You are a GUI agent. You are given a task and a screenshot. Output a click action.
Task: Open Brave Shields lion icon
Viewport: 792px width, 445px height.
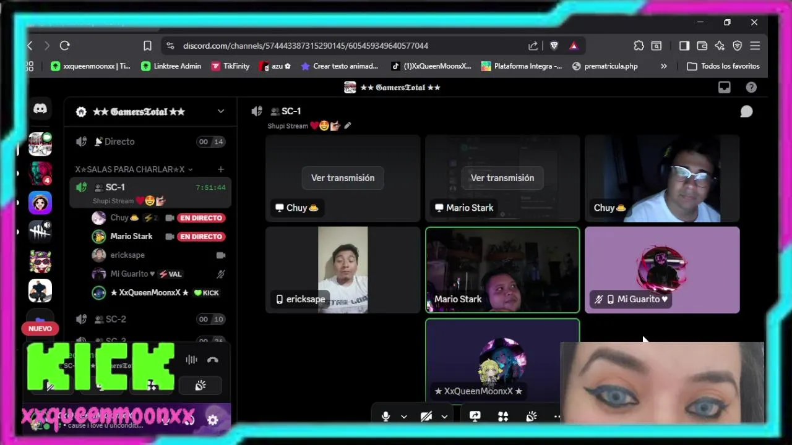tap(554, 46)
